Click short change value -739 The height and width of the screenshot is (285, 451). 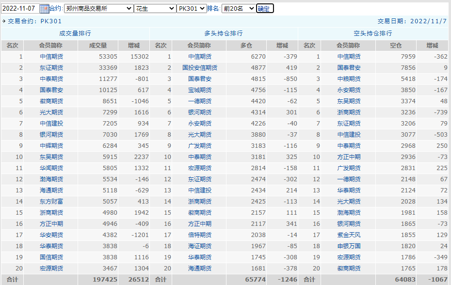click(441, 112)
